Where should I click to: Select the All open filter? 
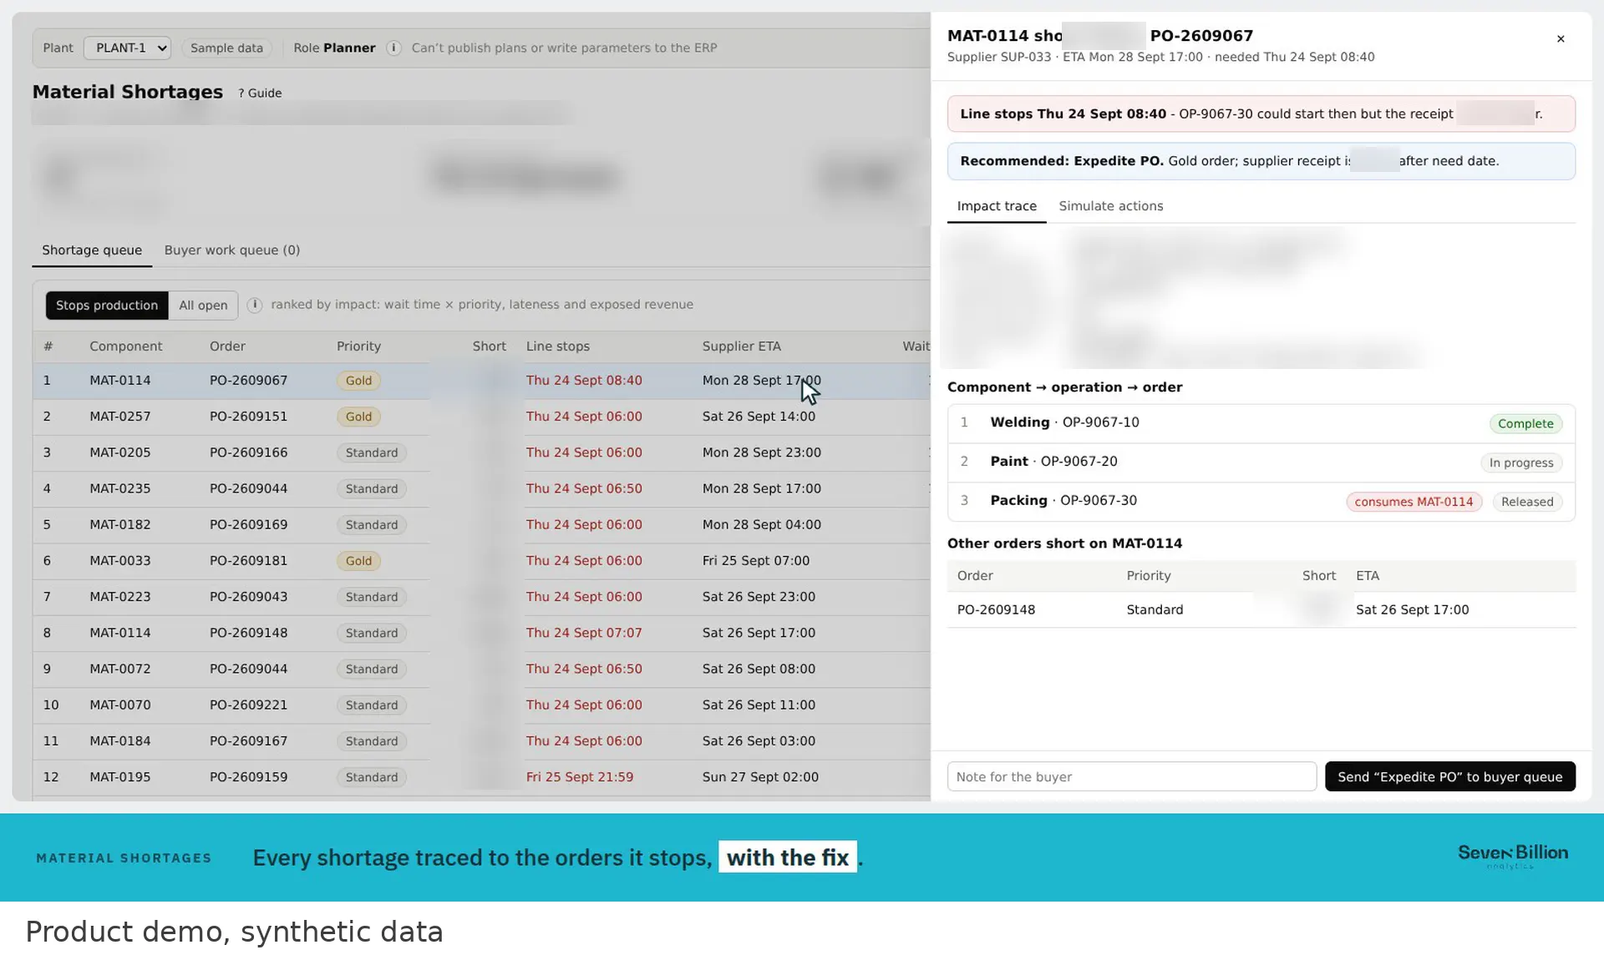(x=203, y=305)
